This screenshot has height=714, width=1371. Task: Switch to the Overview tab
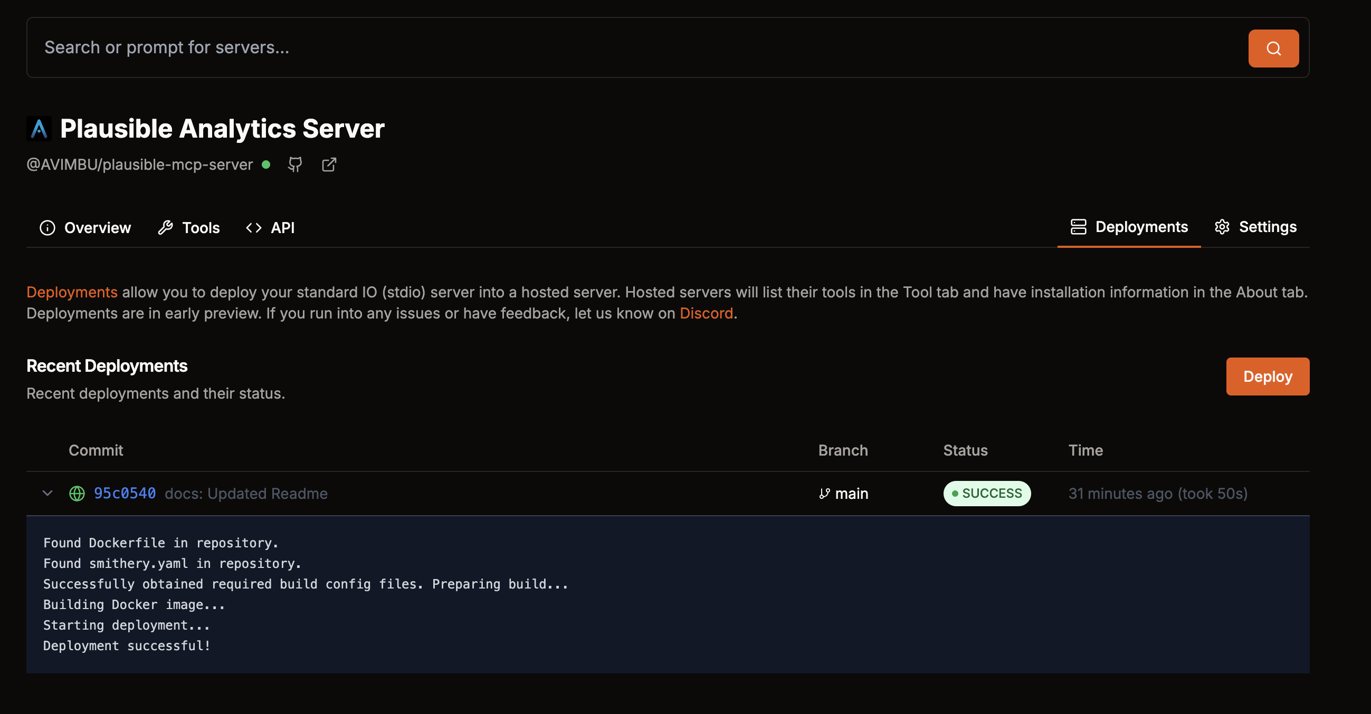[x=85, y=228]
